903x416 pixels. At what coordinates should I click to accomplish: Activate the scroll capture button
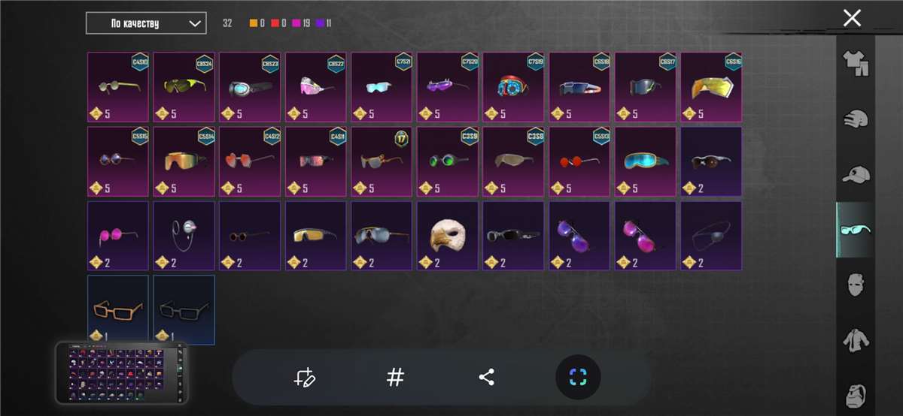(x=578, y=377)
